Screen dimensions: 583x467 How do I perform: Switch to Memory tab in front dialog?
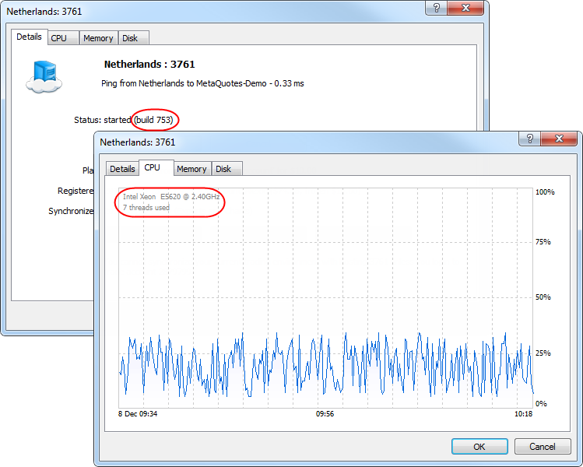point(191,169)
